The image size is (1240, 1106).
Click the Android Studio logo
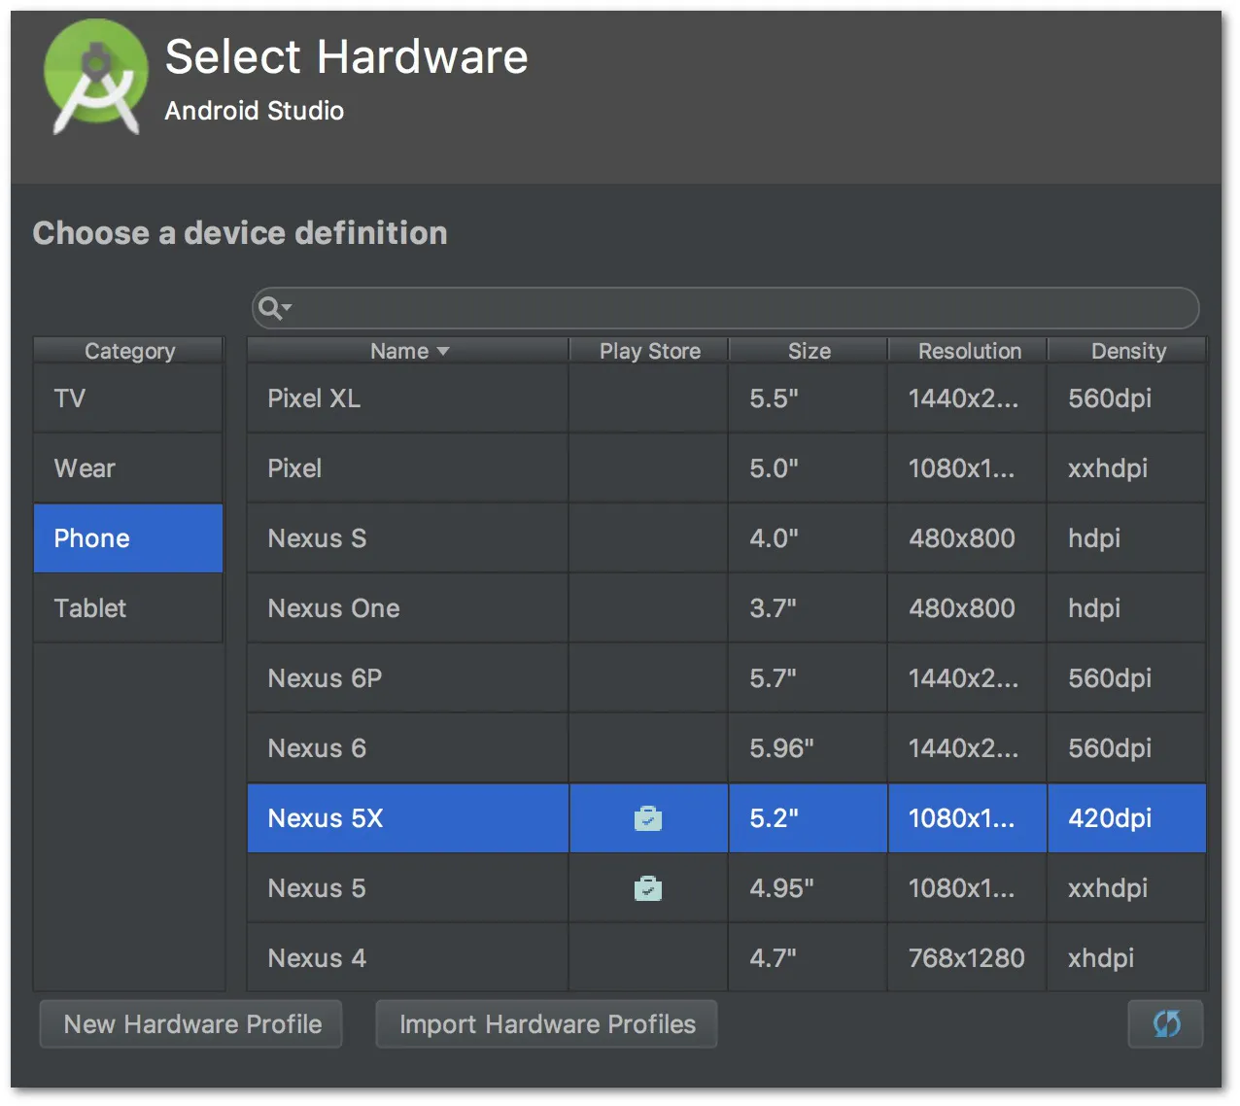[x=96, y=77]
